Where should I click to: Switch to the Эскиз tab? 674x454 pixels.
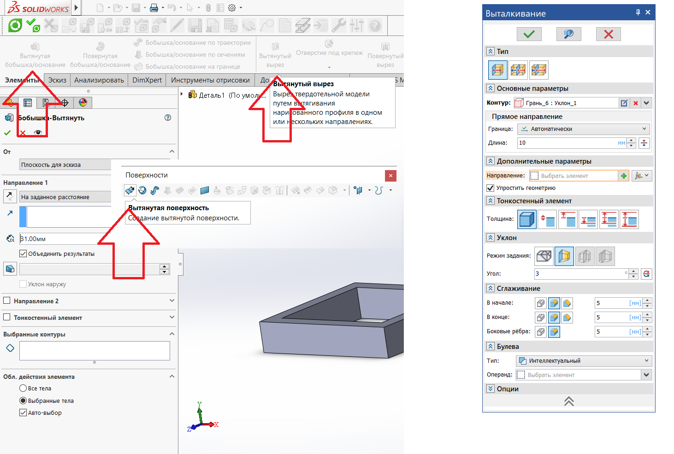(x=57, y=80)
